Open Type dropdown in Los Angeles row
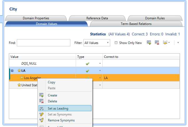The height and width of the screenshot is (127, 188). [x=100, y=78]
